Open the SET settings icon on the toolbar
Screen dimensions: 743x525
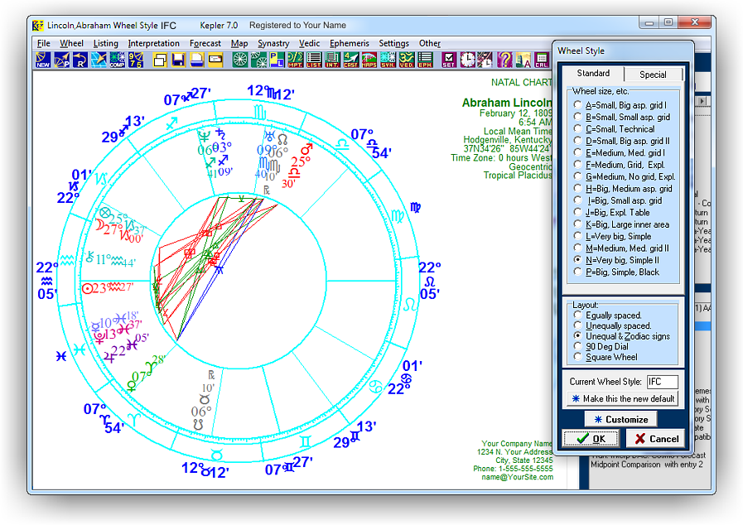pos(449,60)
